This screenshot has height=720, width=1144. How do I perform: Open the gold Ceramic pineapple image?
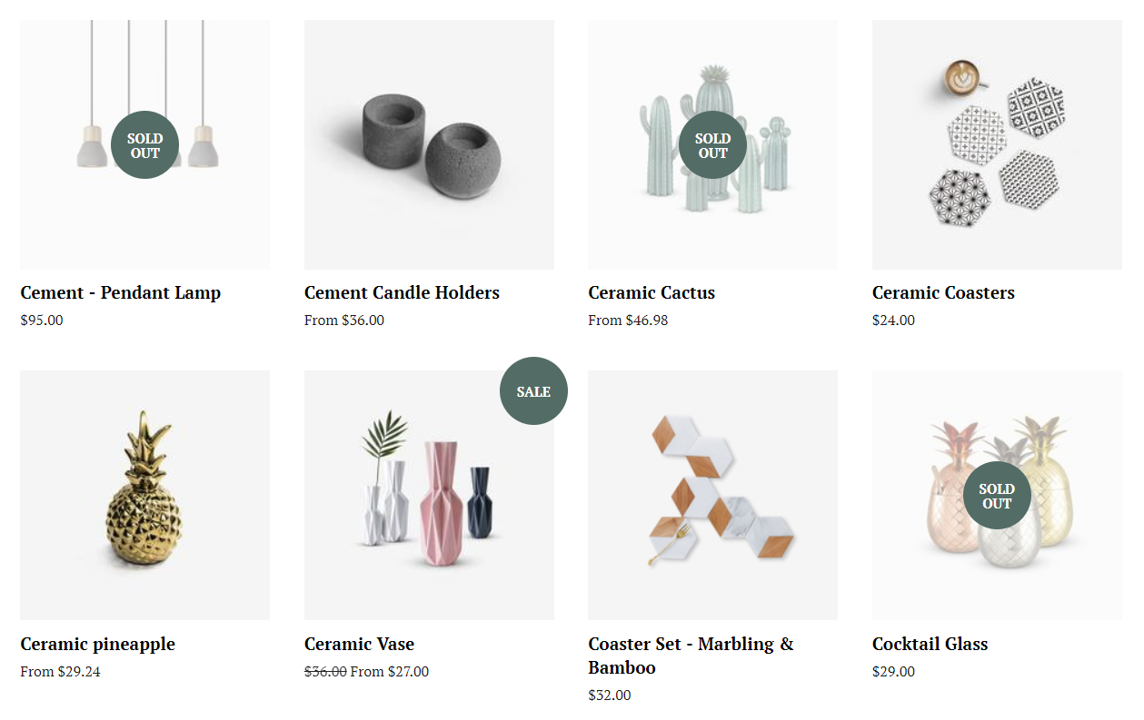144,495
